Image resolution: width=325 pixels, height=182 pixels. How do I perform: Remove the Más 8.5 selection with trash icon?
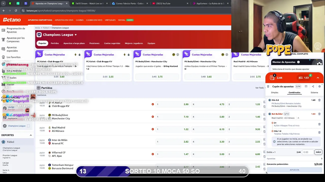319,100
